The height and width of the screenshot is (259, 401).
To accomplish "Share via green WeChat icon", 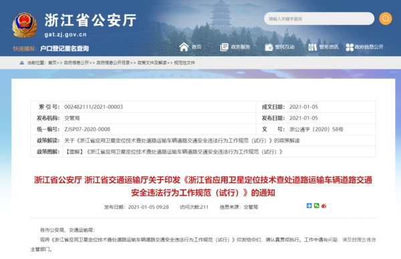I will coord(317,206).
